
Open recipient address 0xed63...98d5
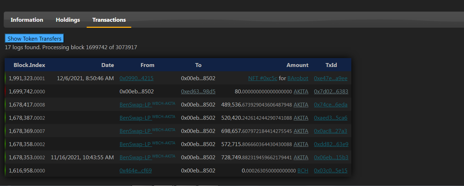198,91
